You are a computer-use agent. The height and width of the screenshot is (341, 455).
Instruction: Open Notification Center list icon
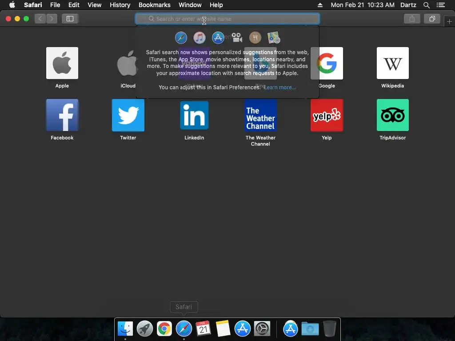click(441, 5)
